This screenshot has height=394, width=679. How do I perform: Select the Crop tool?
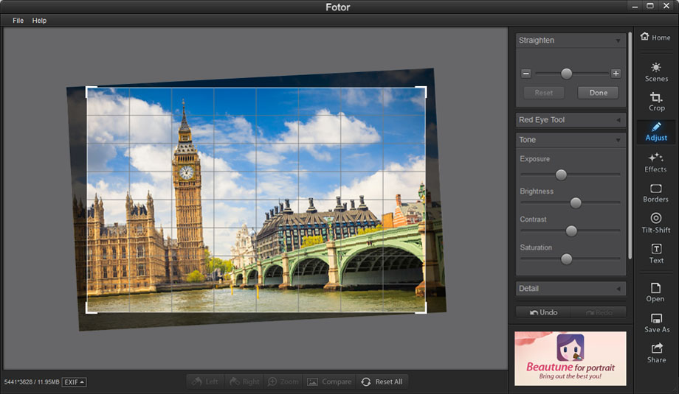pos(655,102)
